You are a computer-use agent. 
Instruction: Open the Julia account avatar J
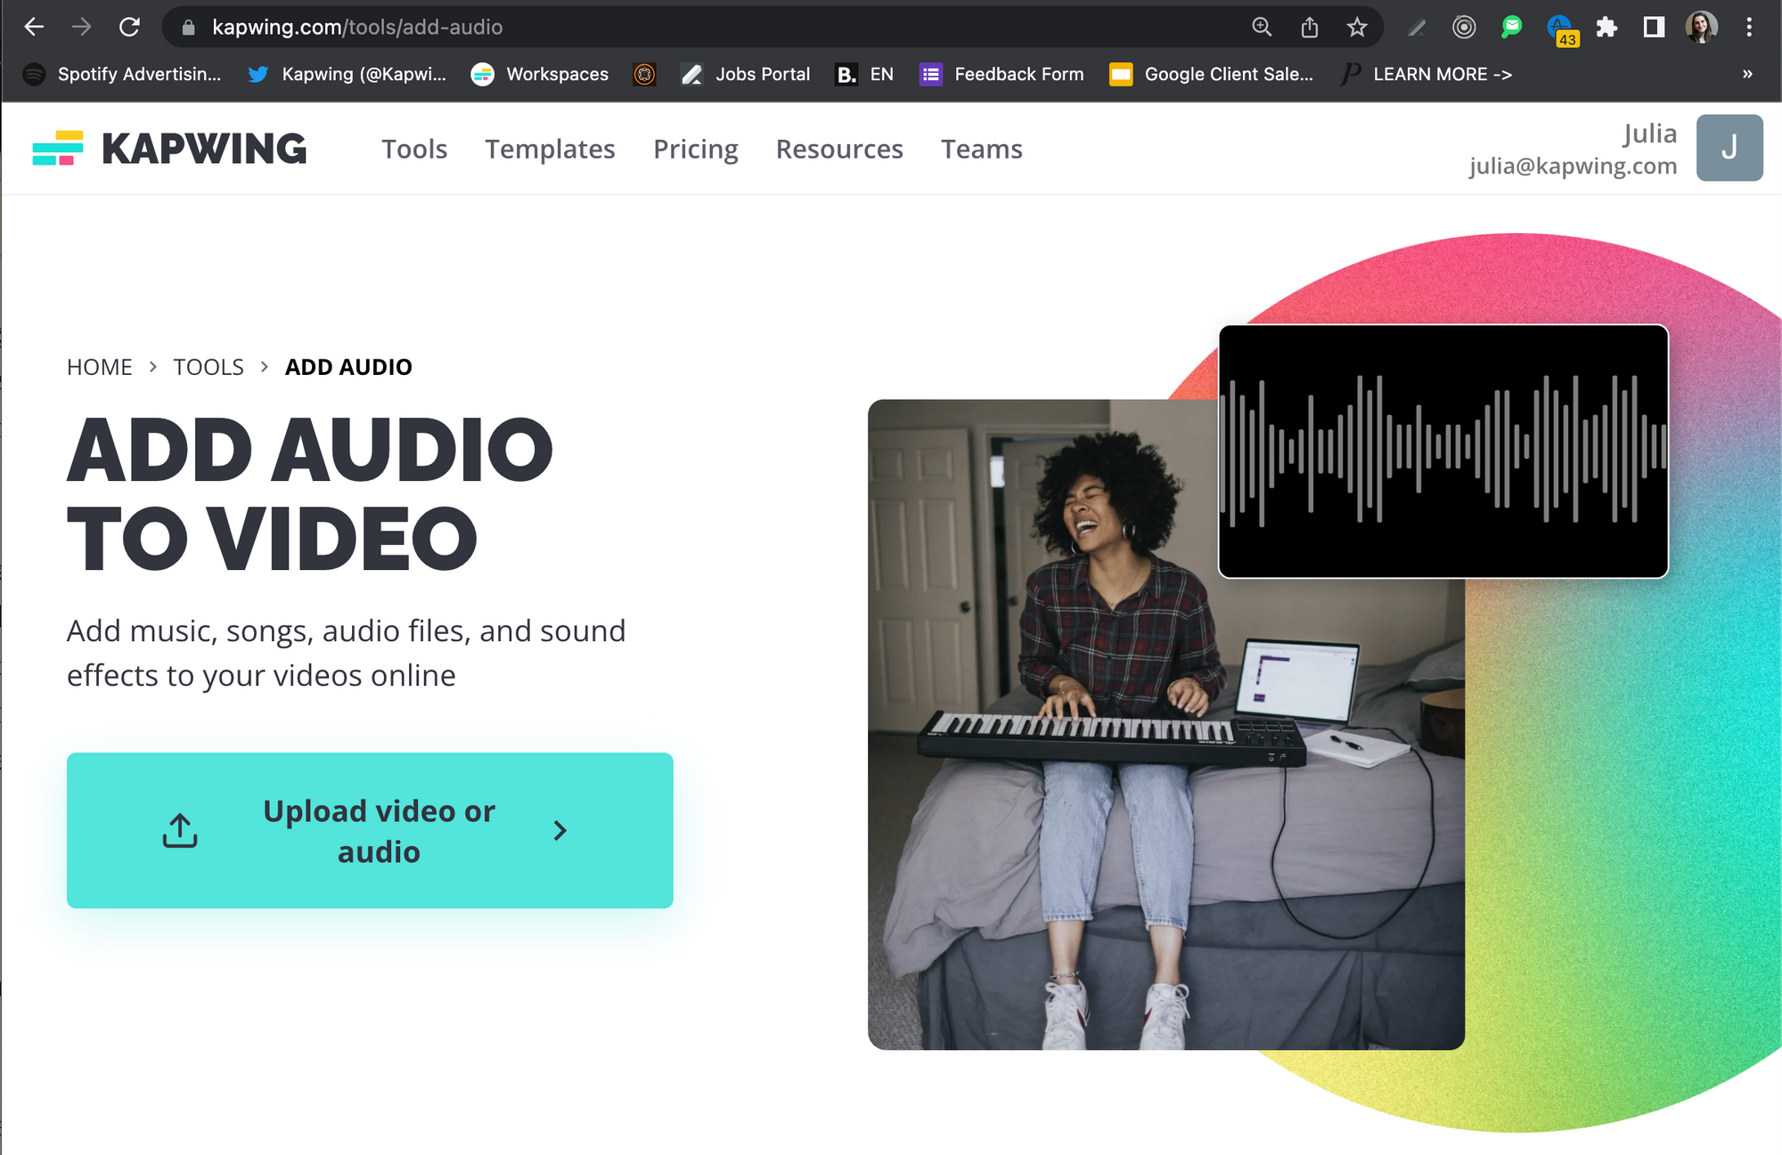click(1729, 148)
